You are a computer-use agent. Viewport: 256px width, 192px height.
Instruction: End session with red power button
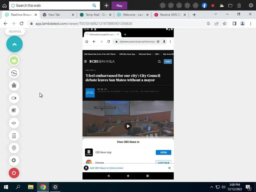click(x=14, y=173)
